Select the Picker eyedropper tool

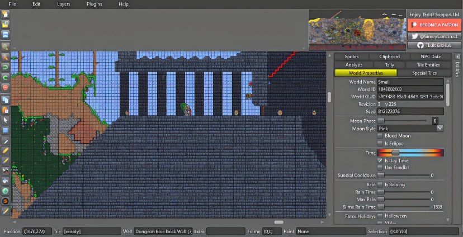pos(6,140)
